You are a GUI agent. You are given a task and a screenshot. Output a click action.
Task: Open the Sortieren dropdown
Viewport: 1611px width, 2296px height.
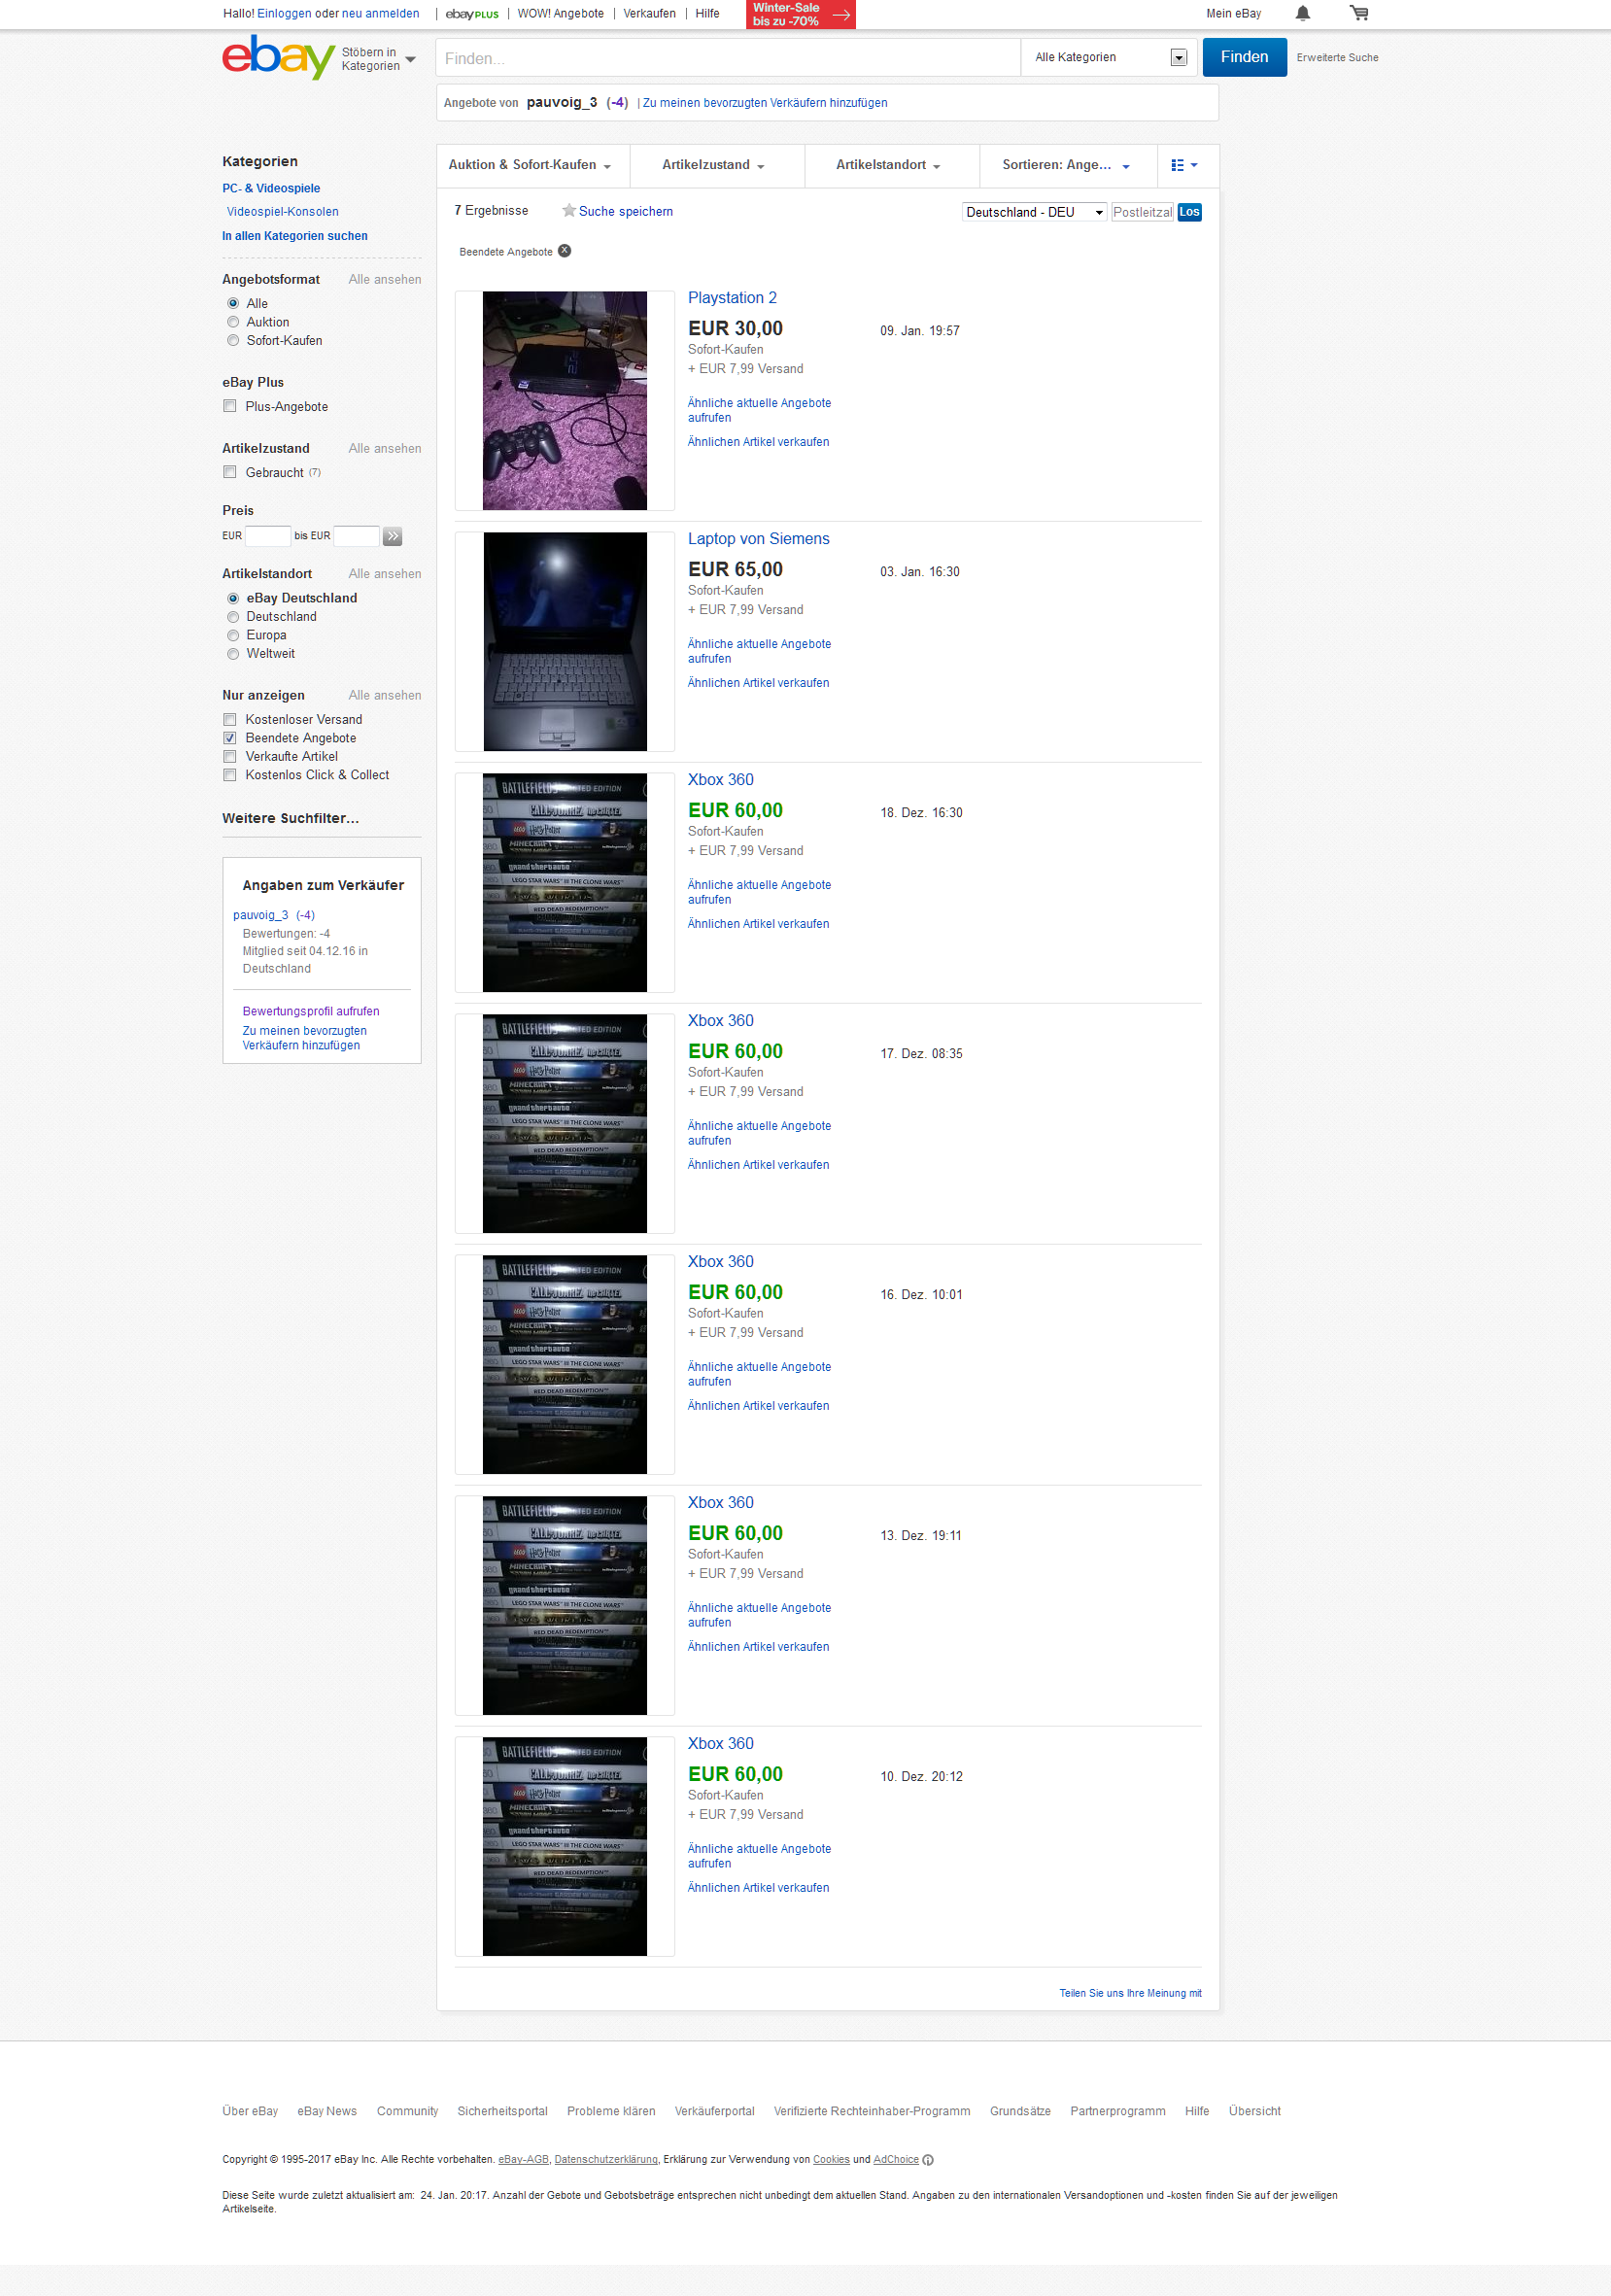coord(1066,165)
